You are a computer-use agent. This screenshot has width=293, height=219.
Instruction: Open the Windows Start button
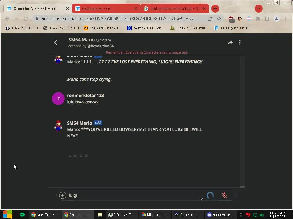click(x=8, y=214)
